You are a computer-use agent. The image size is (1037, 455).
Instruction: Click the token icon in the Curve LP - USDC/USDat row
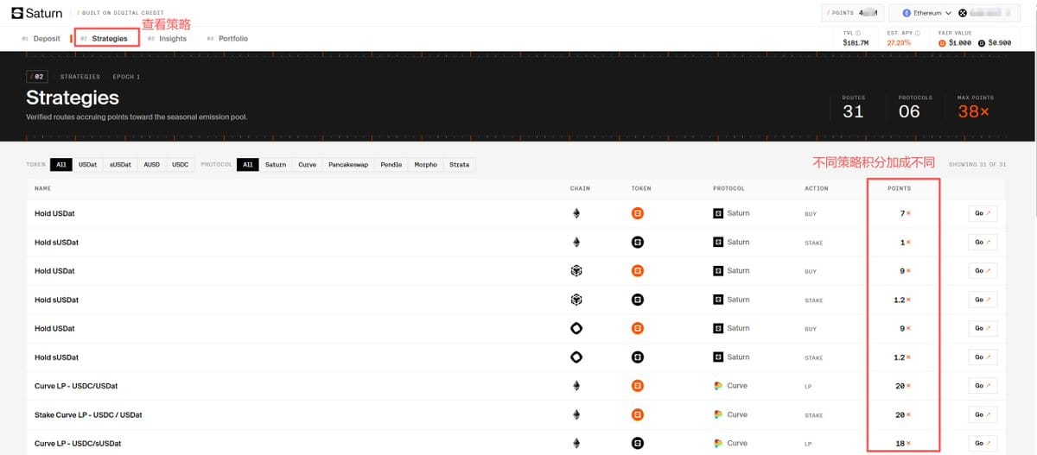(x=638, y=386)
